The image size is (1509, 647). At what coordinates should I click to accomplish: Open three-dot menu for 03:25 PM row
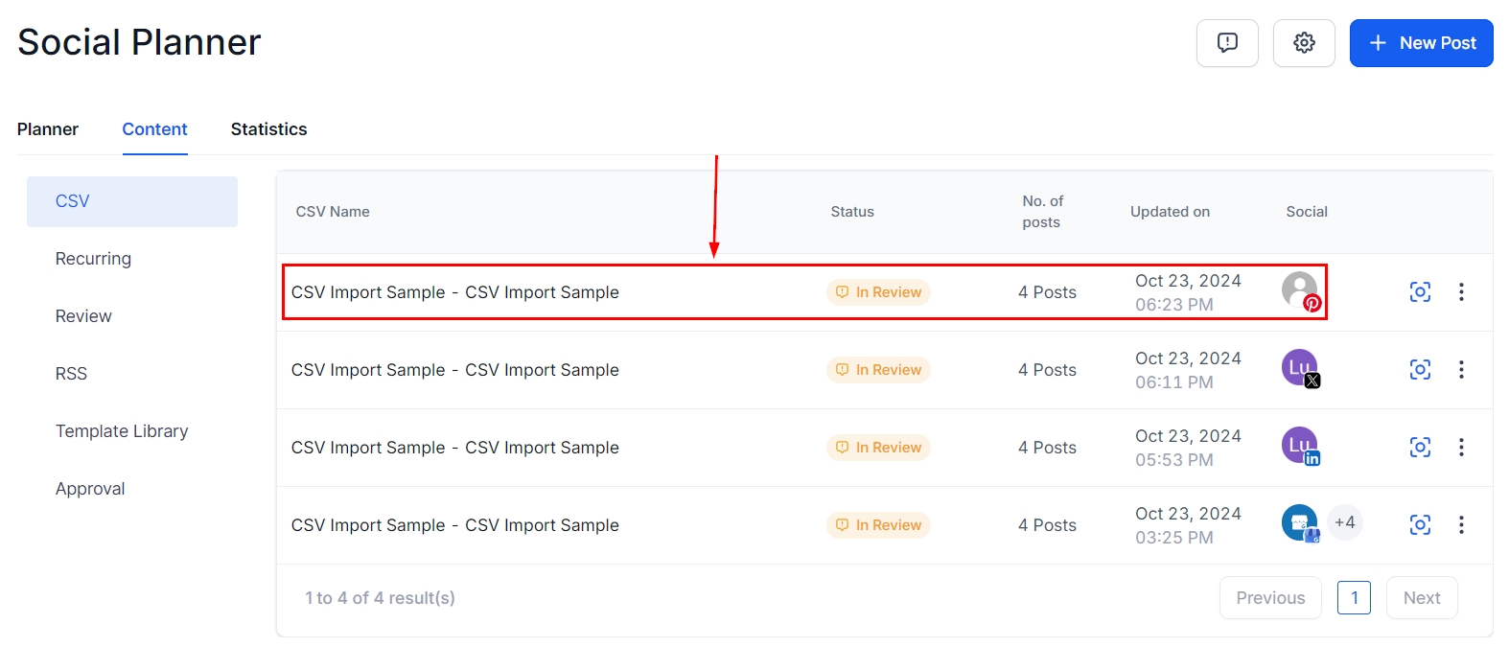click(x=1461, y=525)
